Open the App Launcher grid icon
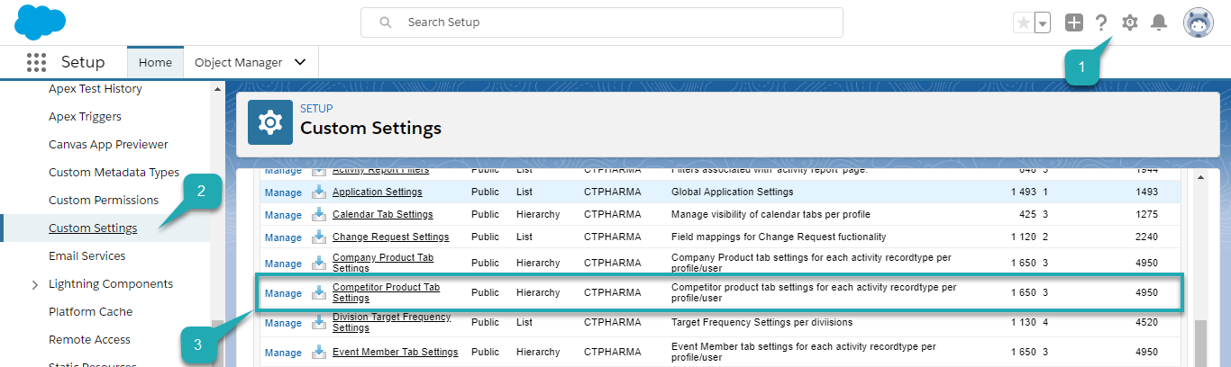 tap(36, 62)
